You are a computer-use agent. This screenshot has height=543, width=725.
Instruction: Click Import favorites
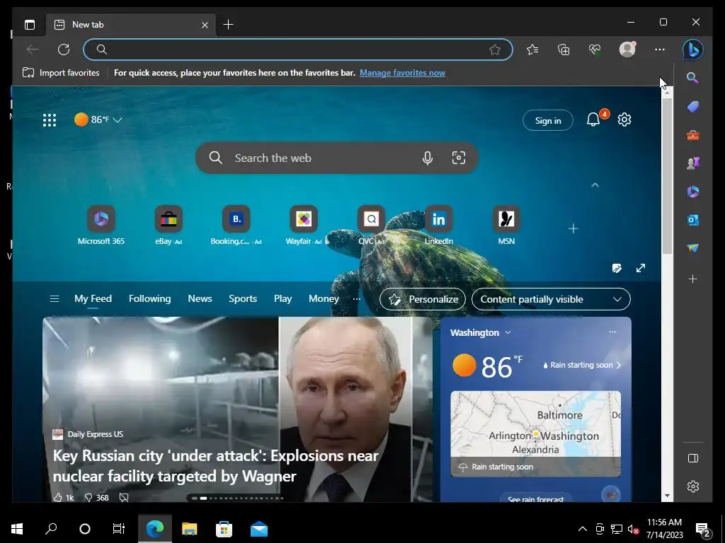pyautogui.click(x=61, y=73)
